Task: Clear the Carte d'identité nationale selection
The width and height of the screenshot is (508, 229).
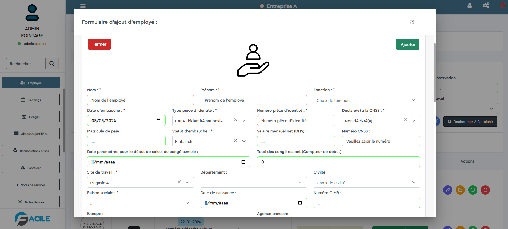Action: click(235, 120)
